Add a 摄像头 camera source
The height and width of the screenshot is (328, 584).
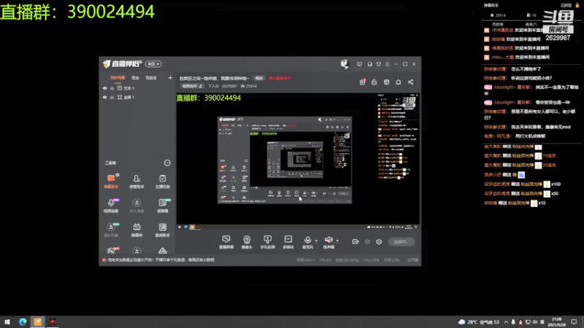[x=247, y=242]
